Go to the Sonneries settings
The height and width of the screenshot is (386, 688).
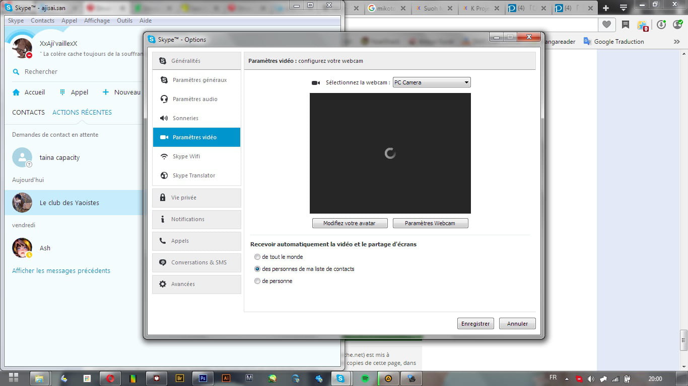(x=196, y=118)
